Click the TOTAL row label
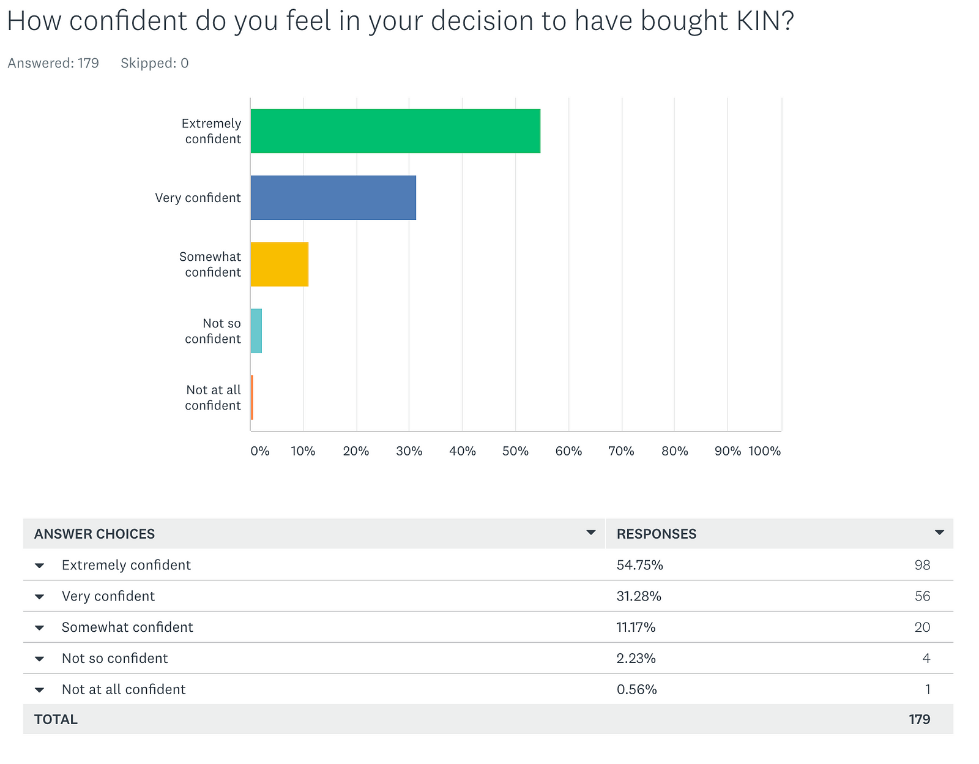Image resolution: width=979 pixels, height=764 pixels. pyautogui.click(x=56, y=719)
